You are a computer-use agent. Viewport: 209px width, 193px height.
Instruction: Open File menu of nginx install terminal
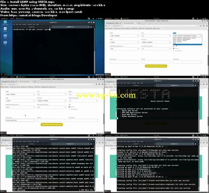tap(14, 25)
